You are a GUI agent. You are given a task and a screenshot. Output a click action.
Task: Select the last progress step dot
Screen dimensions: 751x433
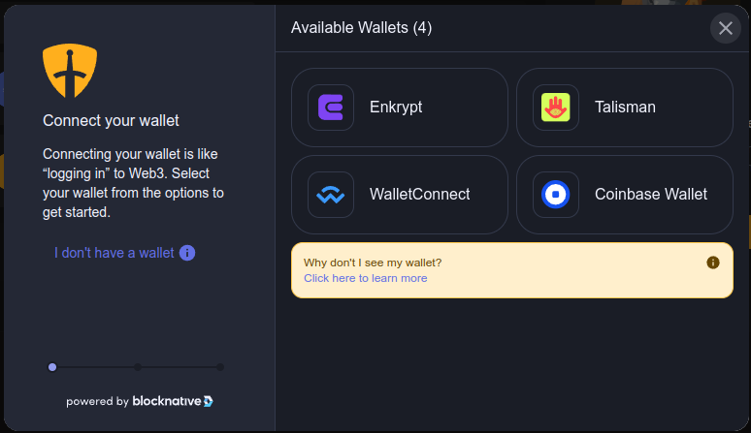click(220, 367)
